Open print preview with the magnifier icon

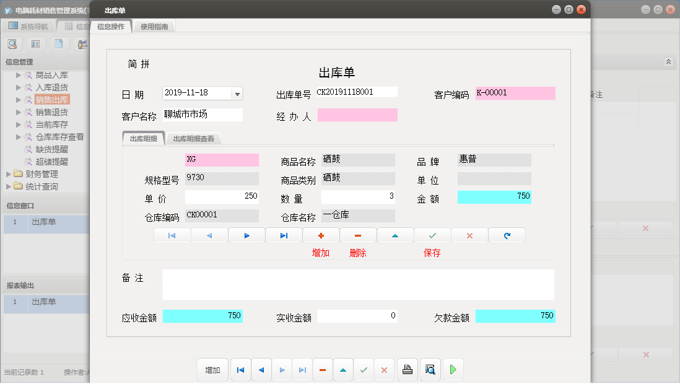[x=430, y=370]
